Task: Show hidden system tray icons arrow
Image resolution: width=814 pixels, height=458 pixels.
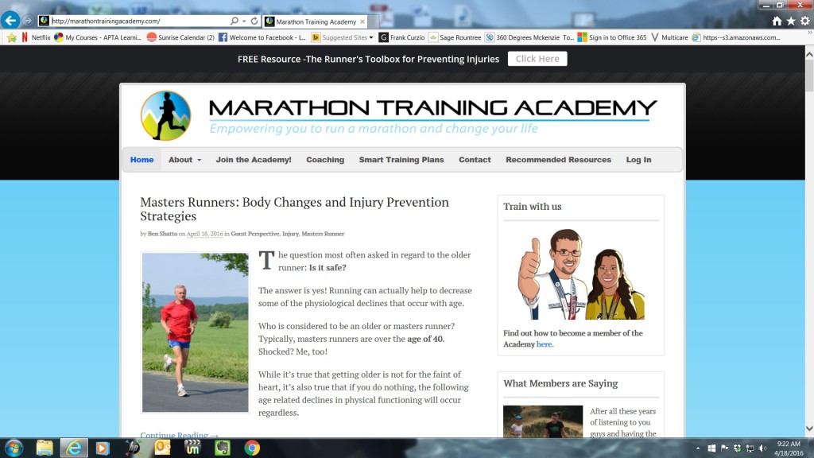Action: [698, 448]
